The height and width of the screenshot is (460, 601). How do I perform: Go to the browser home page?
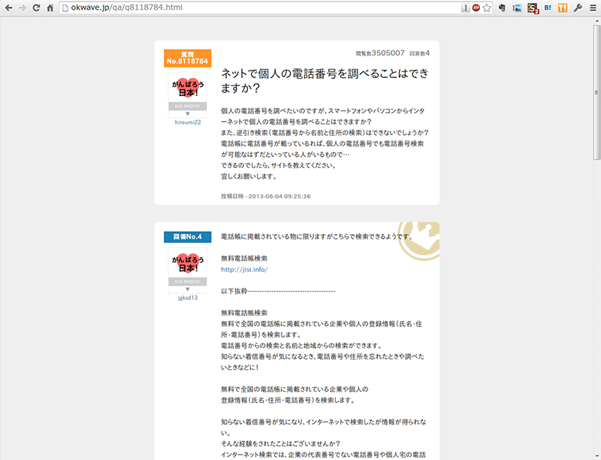point(50,8)
